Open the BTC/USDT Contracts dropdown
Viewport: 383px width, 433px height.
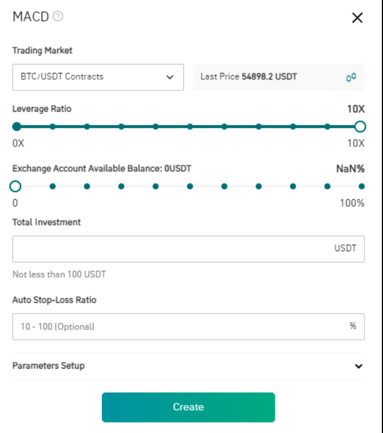pyautogui.click(x=98, y=77)
